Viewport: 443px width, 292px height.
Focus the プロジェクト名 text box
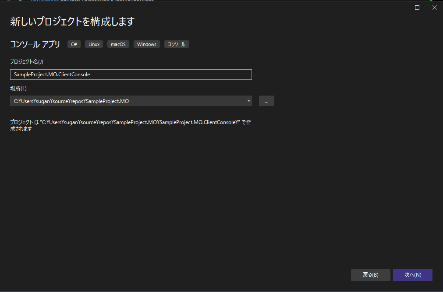pyautogui.click(x=131, y=74)
